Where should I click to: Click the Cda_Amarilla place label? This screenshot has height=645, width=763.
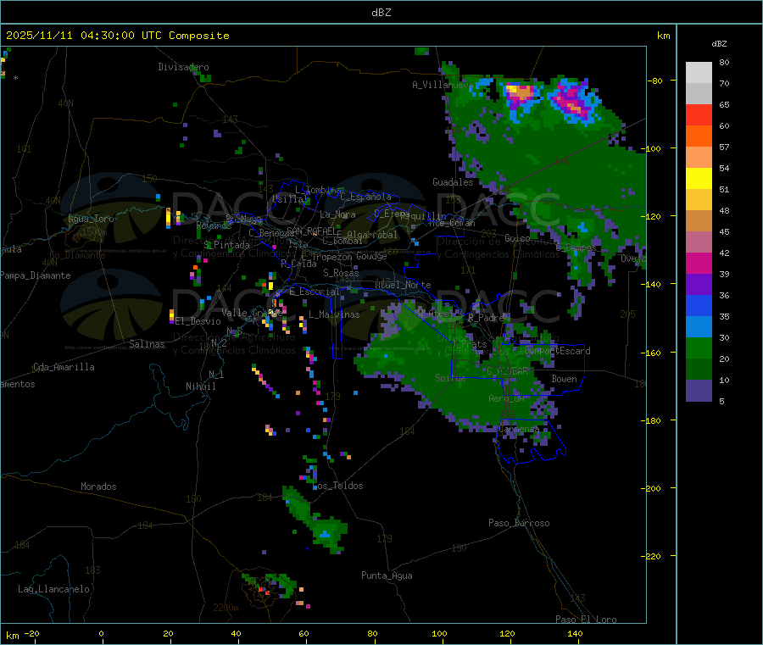(x=64, y=367)
